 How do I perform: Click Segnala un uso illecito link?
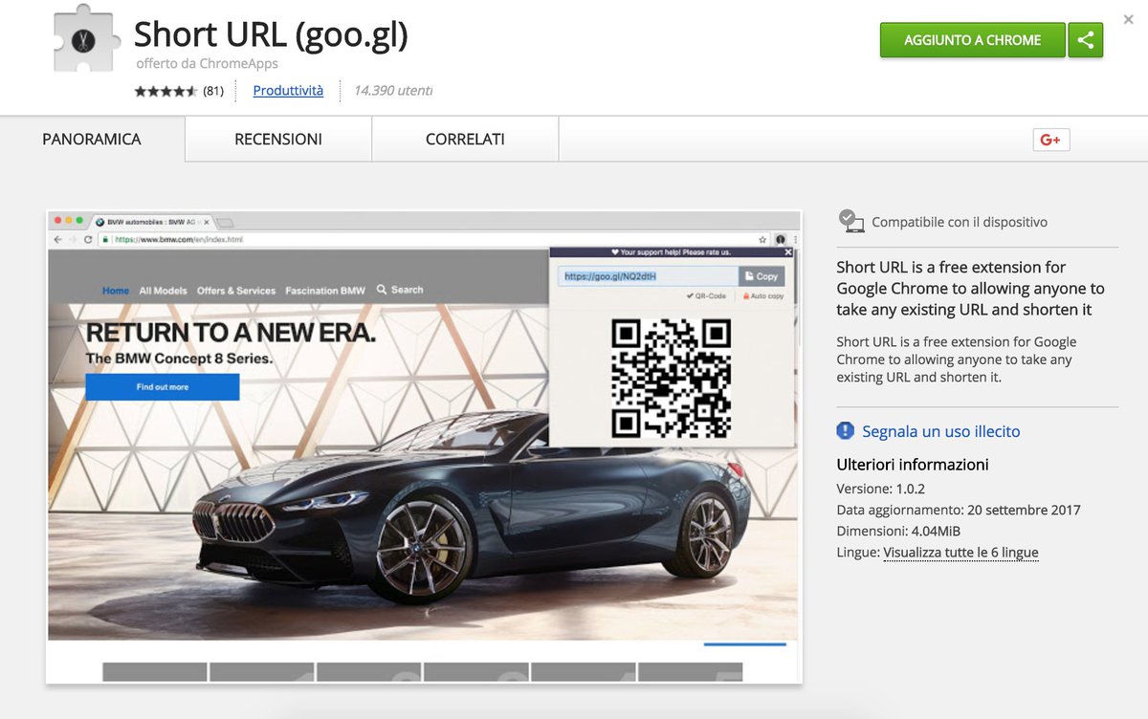941,431
